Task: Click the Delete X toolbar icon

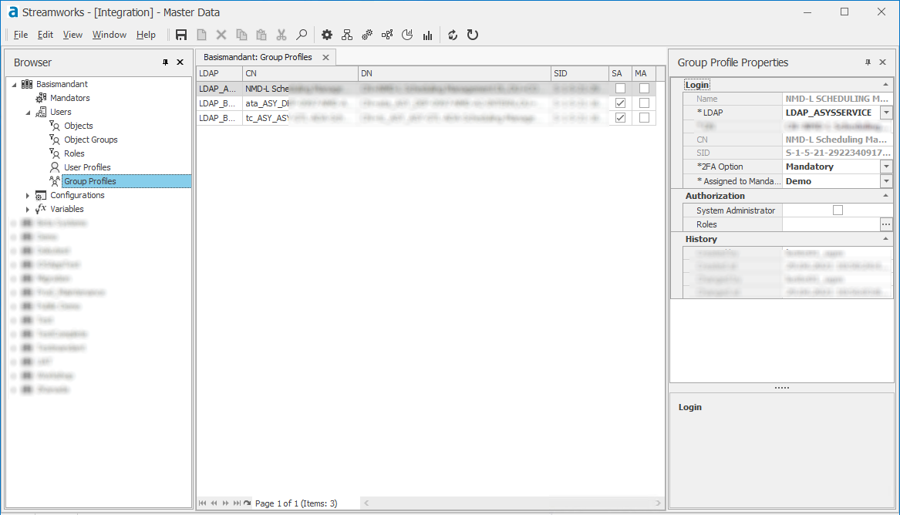Action: [x=221, y=35]
